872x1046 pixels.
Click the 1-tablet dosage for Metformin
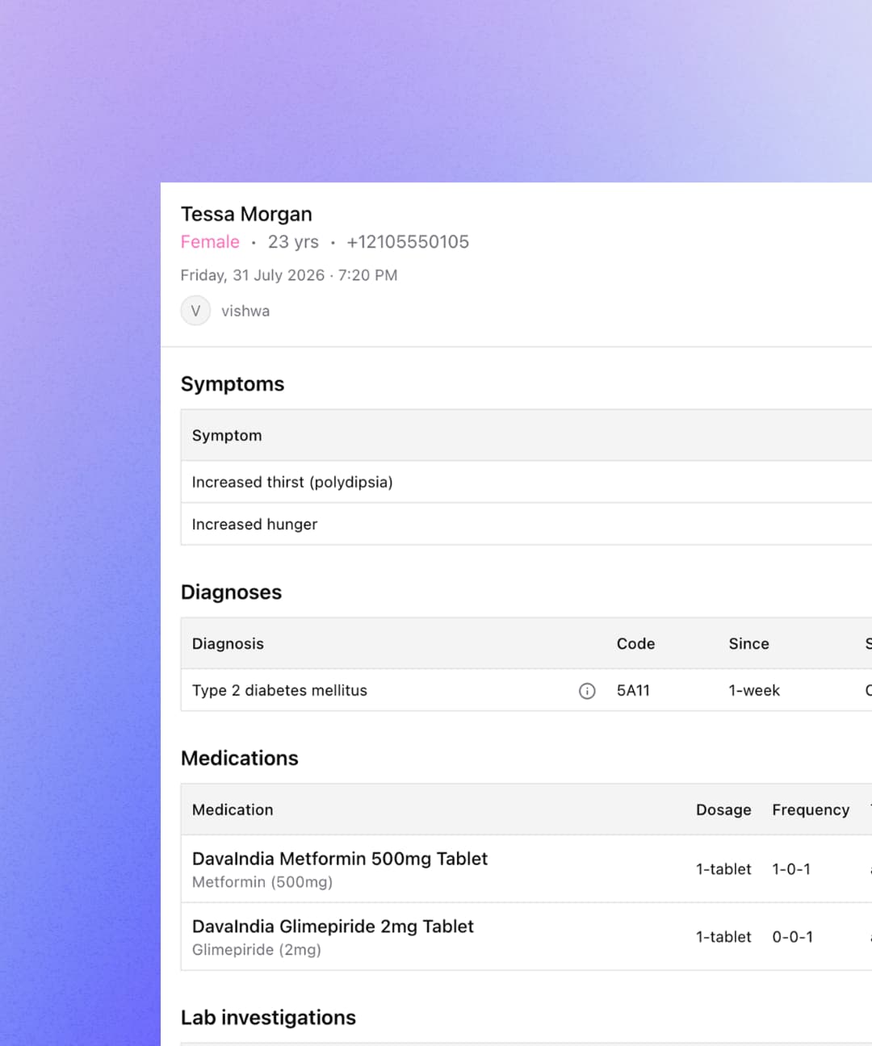723,869
